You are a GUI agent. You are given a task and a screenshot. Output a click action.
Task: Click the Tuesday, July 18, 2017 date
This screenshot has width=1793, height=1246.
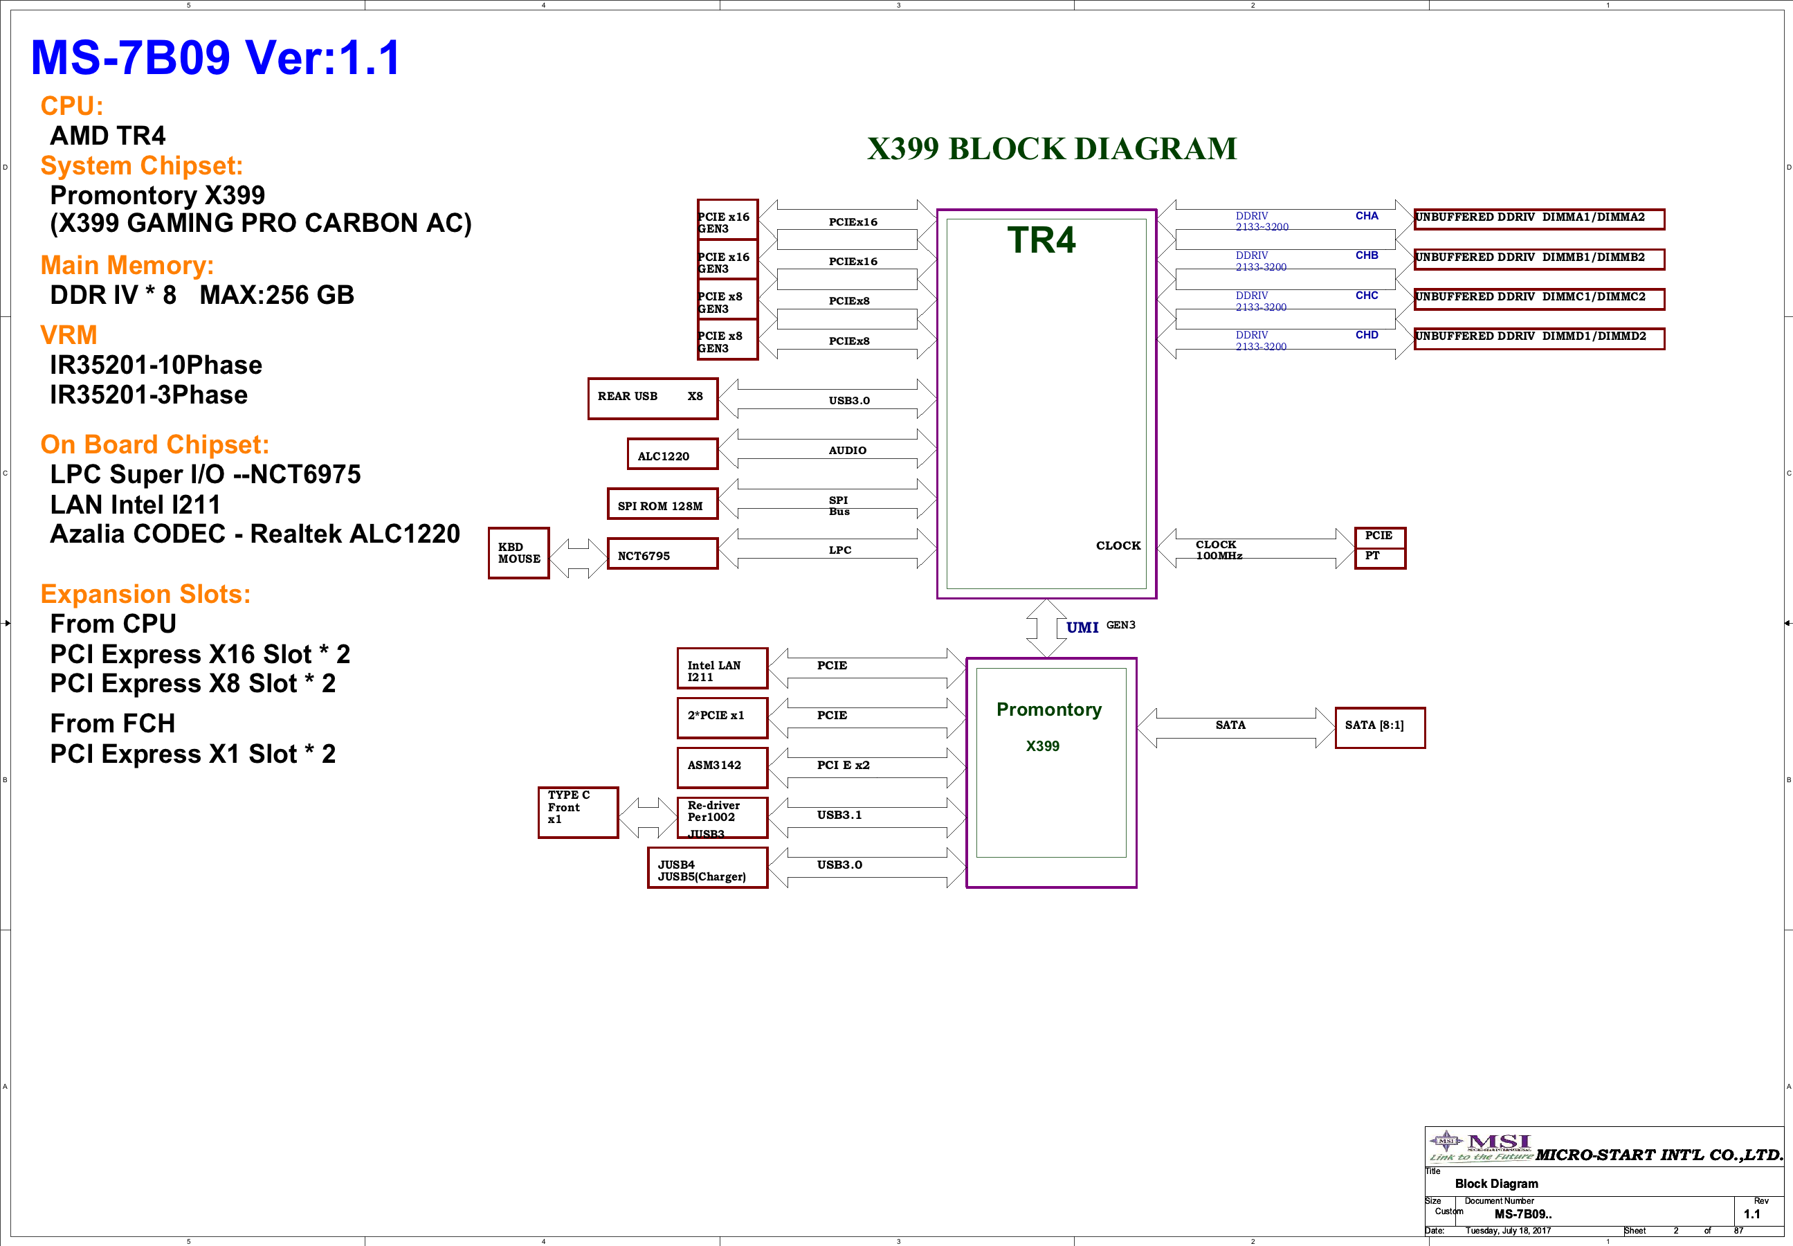pyautogui.click(x=1507, y=1230)
